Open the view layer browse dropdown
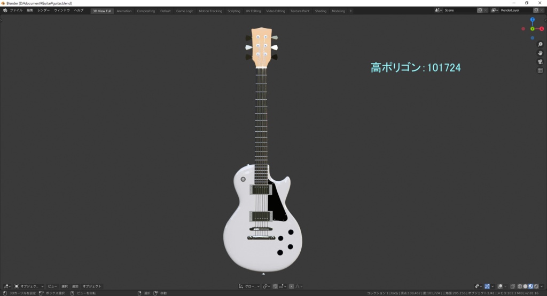The height and width of the screenshot is (296, 547). 495,11
